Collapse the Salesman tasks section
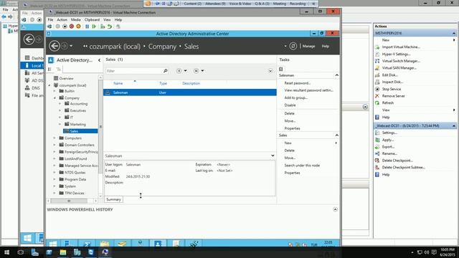This screenshot has height=258, width=459. tap(336, 75)
